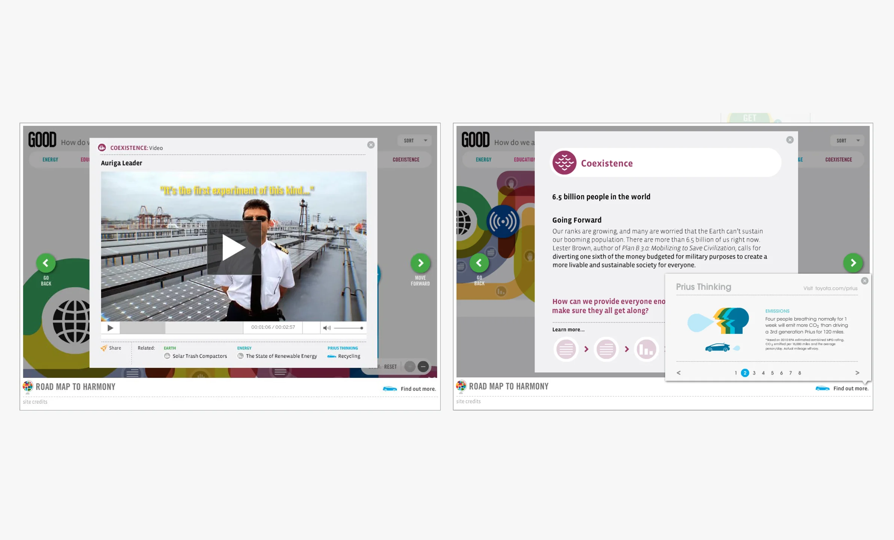894x540 pixels.
Task: Close the Prius Thinking popup
Action: (864, 281)
